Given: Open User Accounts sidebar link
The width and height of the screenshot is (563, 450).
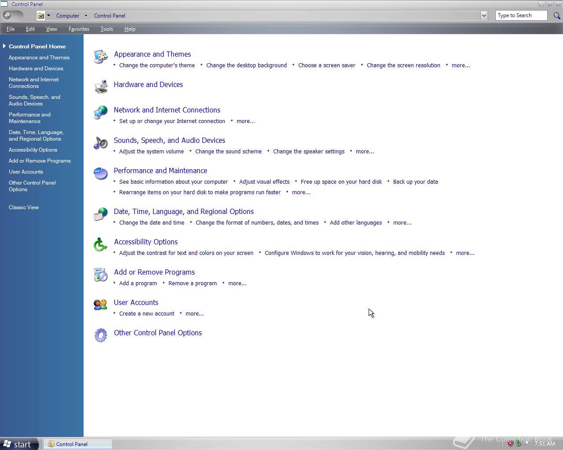Looking at the screenshot, I should [x=26, y=171].
